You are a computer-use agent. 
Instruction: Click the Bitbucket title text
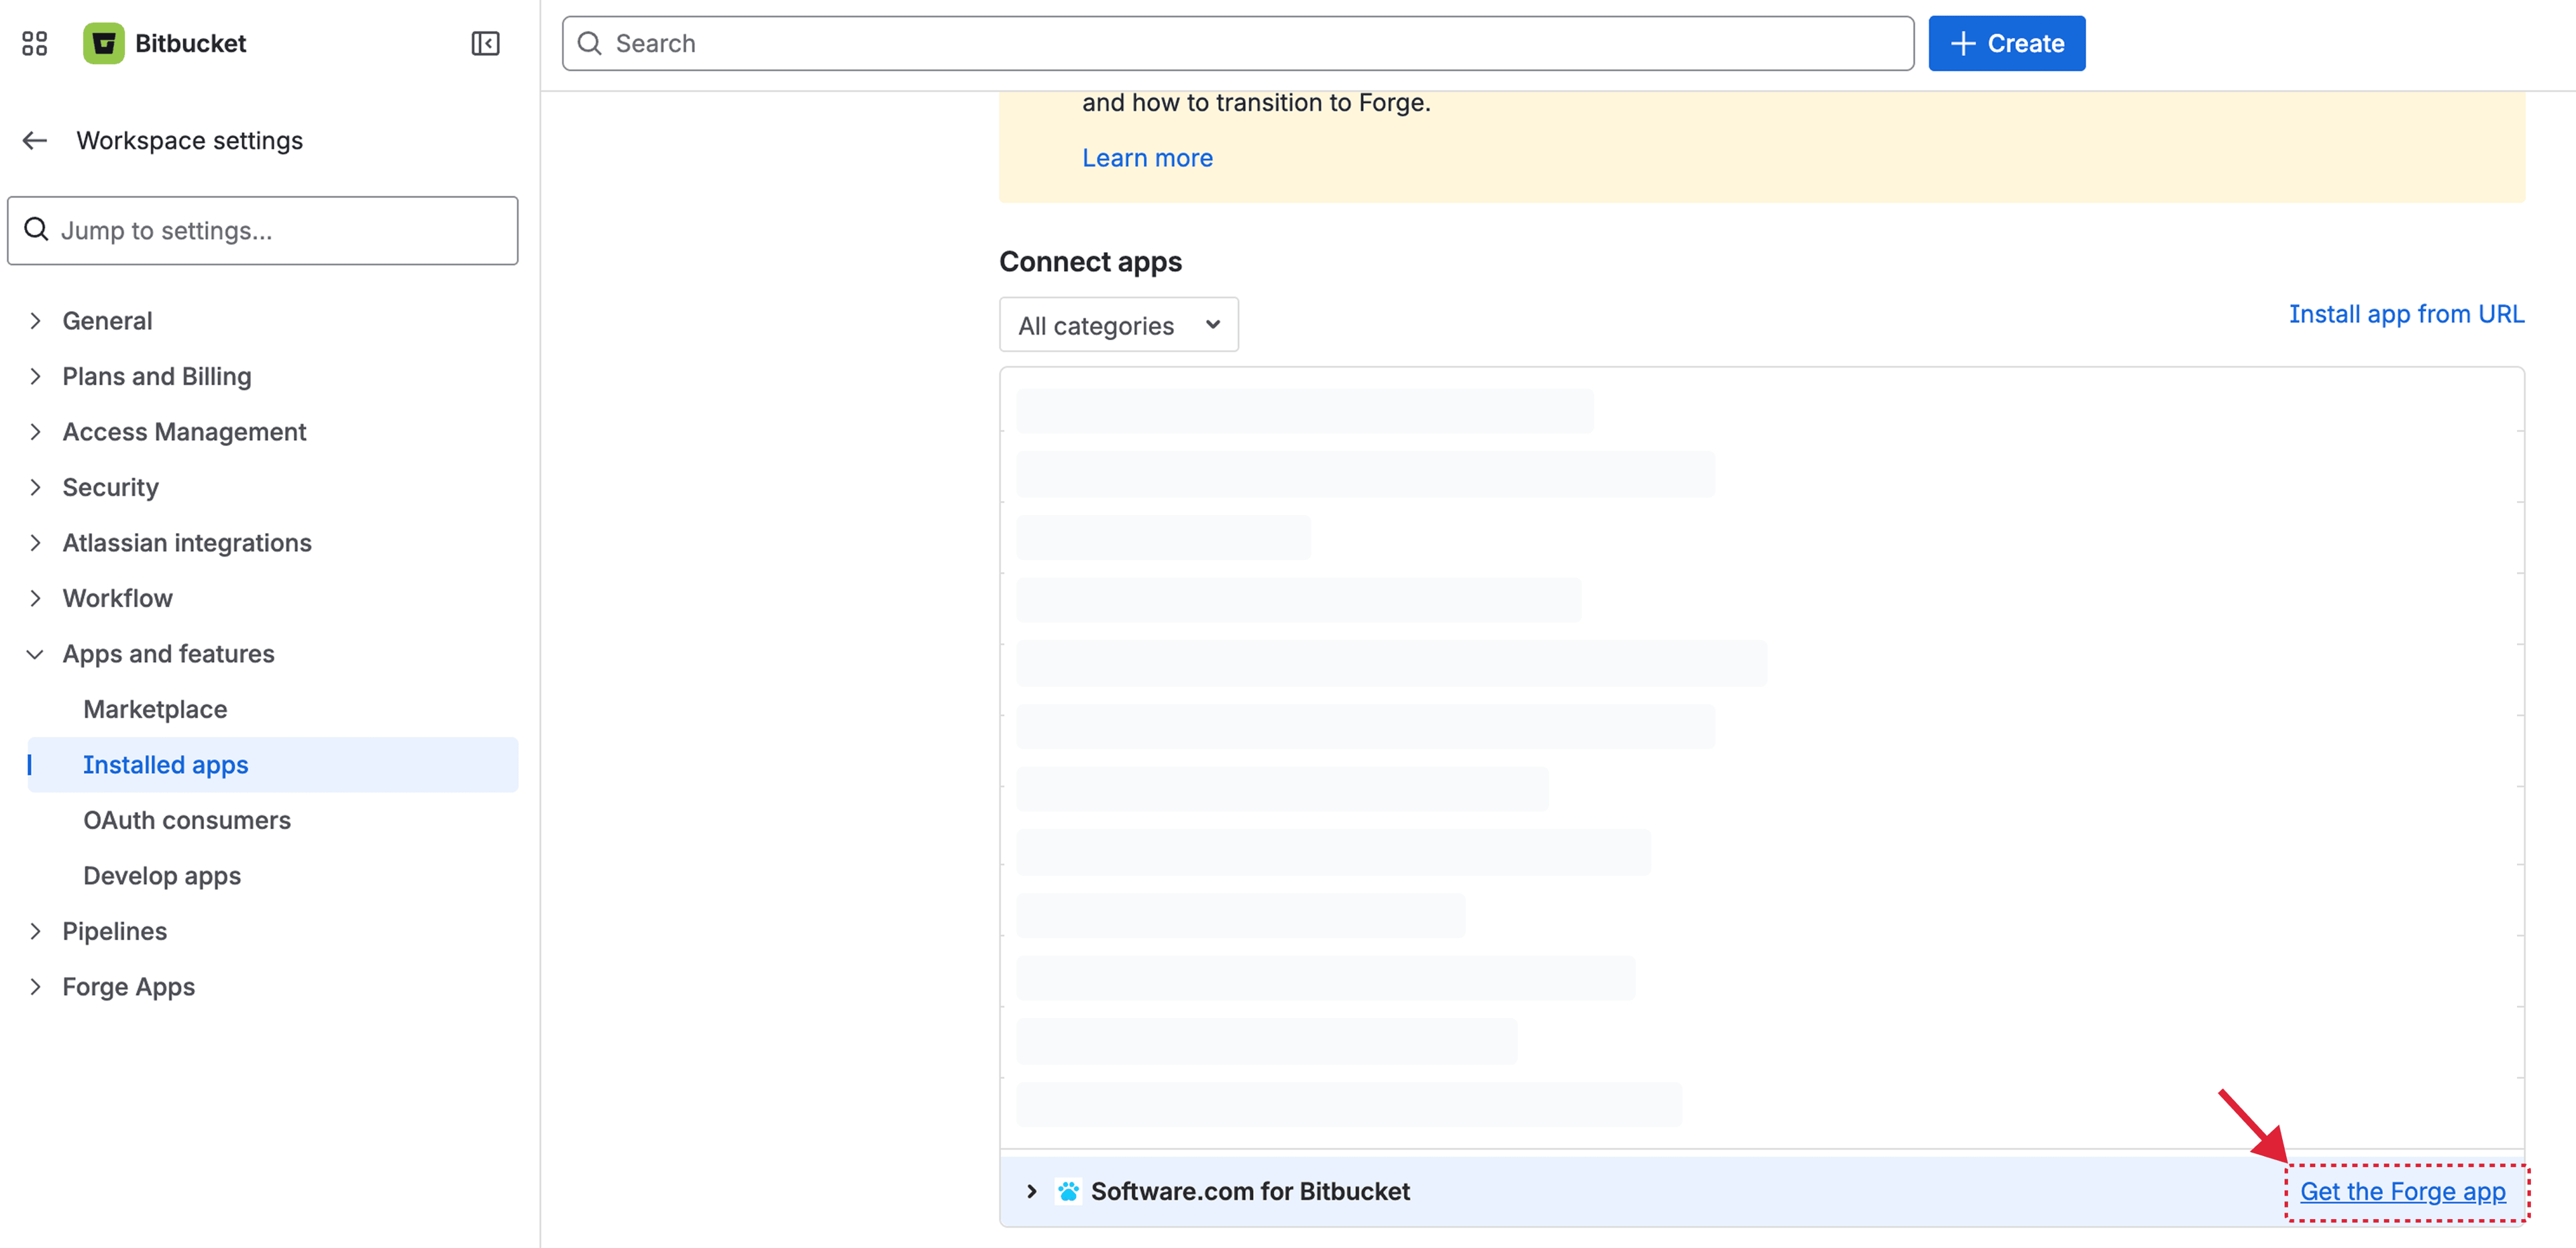click(190, 43)
